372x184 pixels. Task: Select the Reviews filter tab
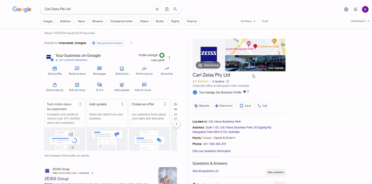pos(98,21)
